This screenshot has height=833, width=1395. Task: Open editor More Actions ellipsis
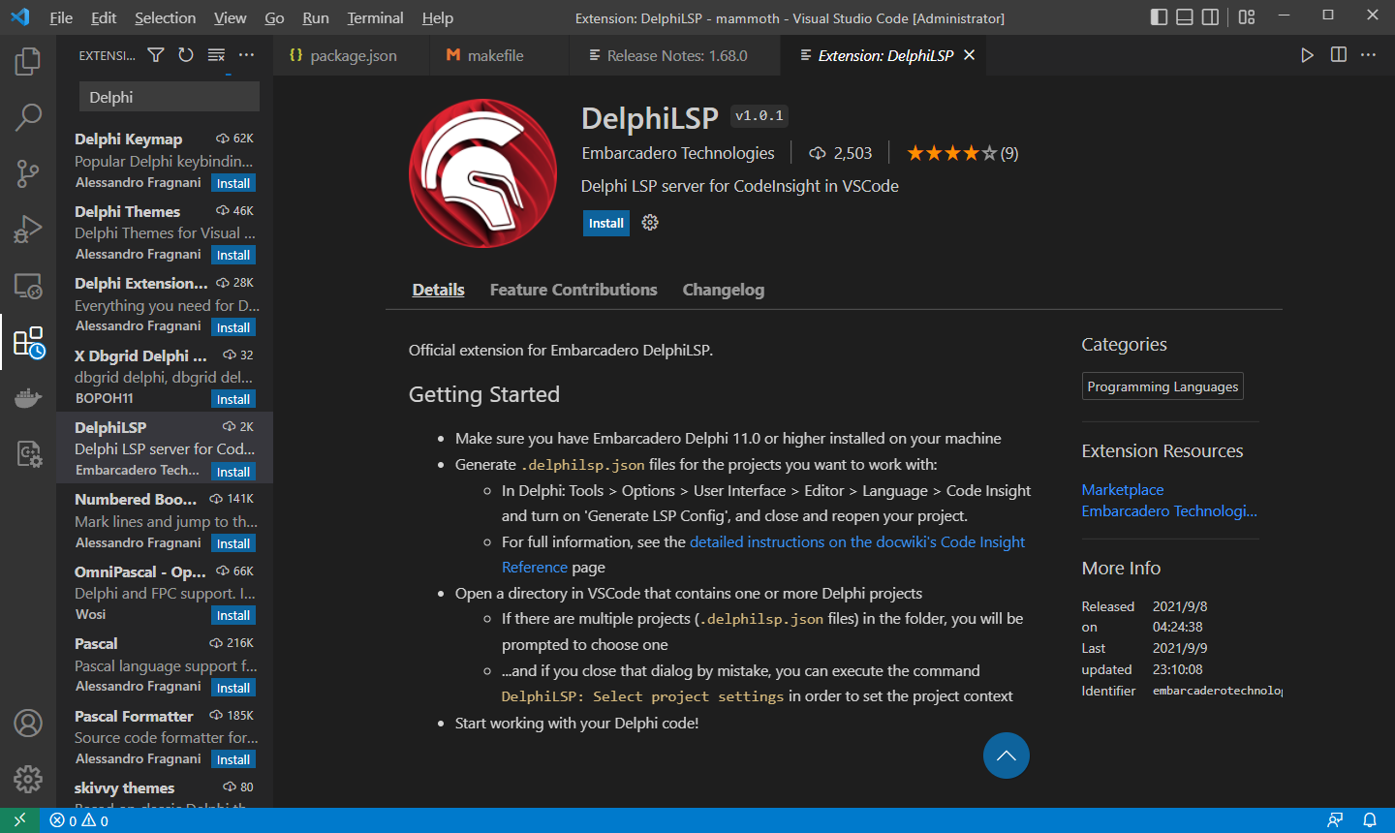[x=1368, y=55]
